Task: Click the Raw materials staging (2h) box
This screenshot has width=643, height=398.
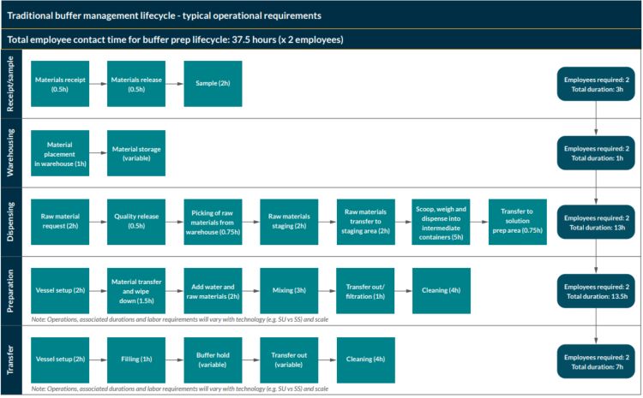Action: (x=289, y=223)
